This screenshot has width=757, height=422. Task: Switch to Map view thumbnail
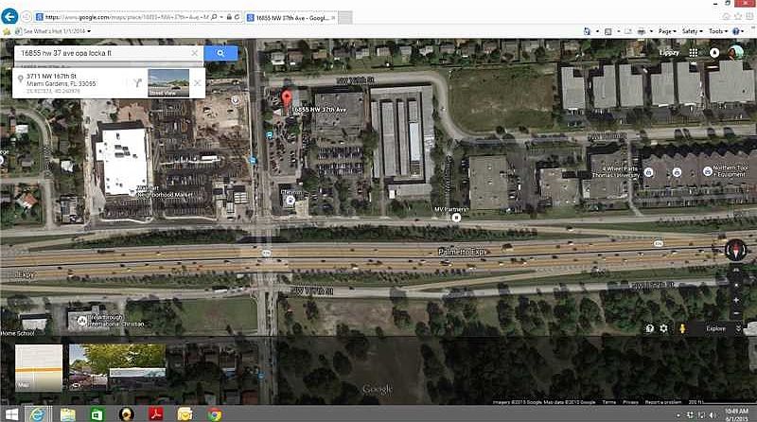39,367
